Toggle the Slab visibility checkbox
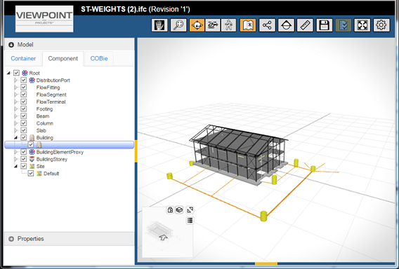399x269 pixels. [x=24, y=130]
